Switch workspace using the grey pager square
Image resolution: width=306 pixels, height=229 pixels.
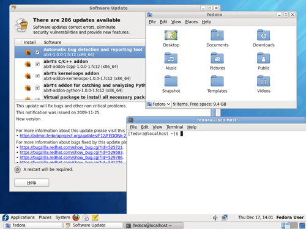[294, 225]
